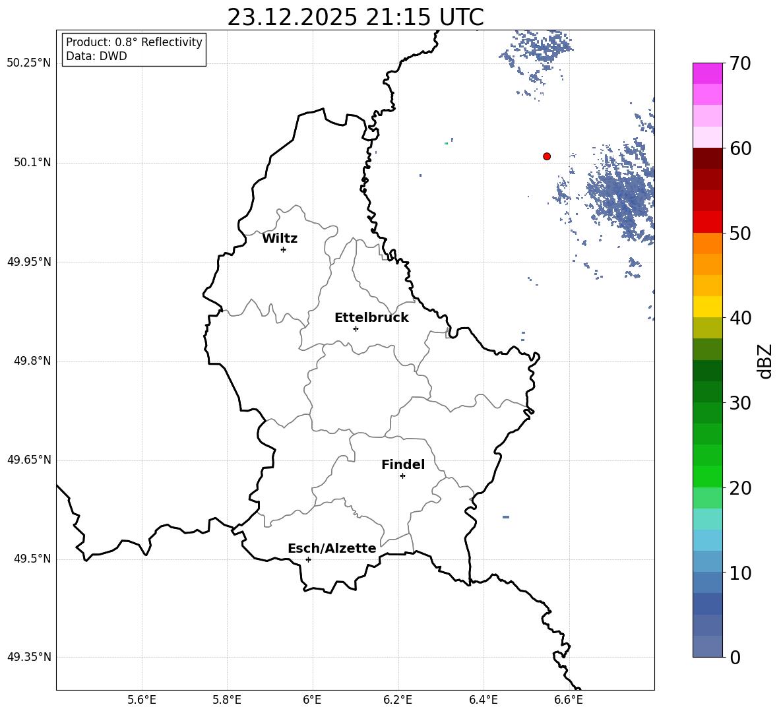Viewport: 781px width, 713px height.
Task: Click the Findel station cross marker
Action: (402, 476)
